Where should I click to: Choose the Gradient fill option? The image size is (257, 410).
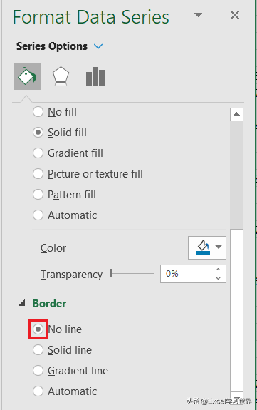coord(68,153)
